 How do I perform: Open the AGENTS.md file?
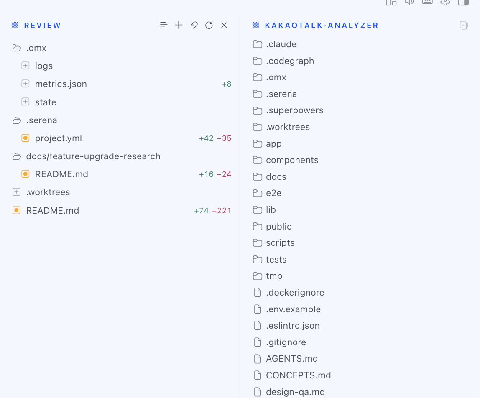point(286,359)
